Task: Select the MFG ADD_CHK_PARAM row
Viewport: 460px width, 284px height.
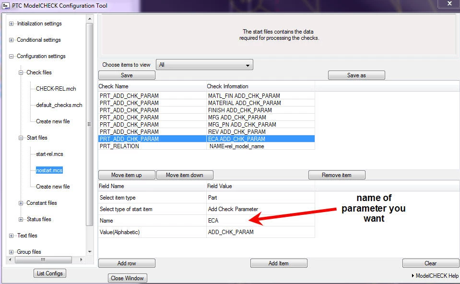Action: pos(207,118)
